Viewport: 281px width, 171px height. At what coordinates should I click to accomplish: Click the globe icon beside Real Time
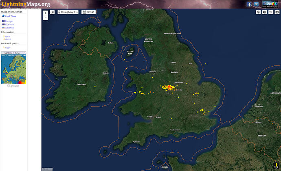[3, 16]
